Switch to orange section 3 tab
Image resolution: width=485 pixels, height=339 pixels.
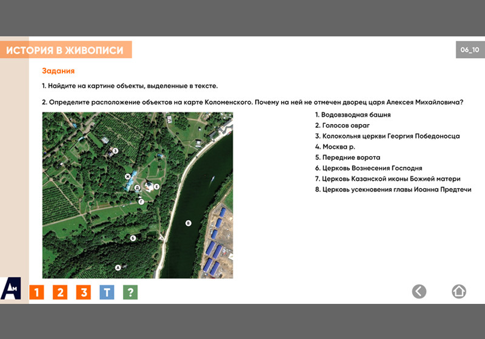[83, 292]
